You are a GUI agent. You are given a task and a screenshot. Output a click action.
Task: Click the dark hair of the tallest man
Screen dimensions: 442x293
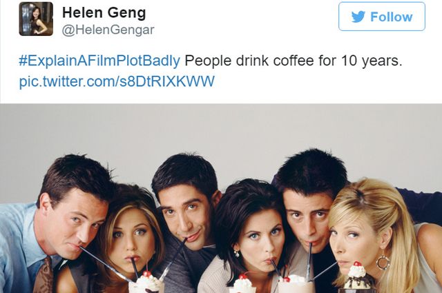point(311,169)
